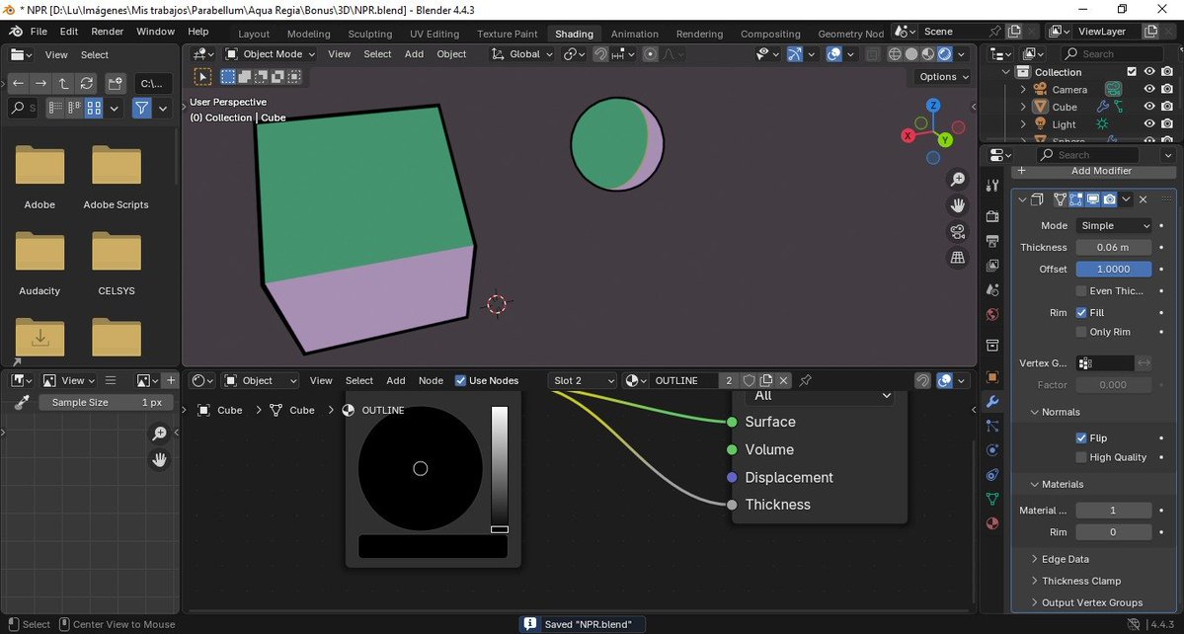
Task: Click the zoom magnifier icon in viewport
Action: [x=957, y=179]
